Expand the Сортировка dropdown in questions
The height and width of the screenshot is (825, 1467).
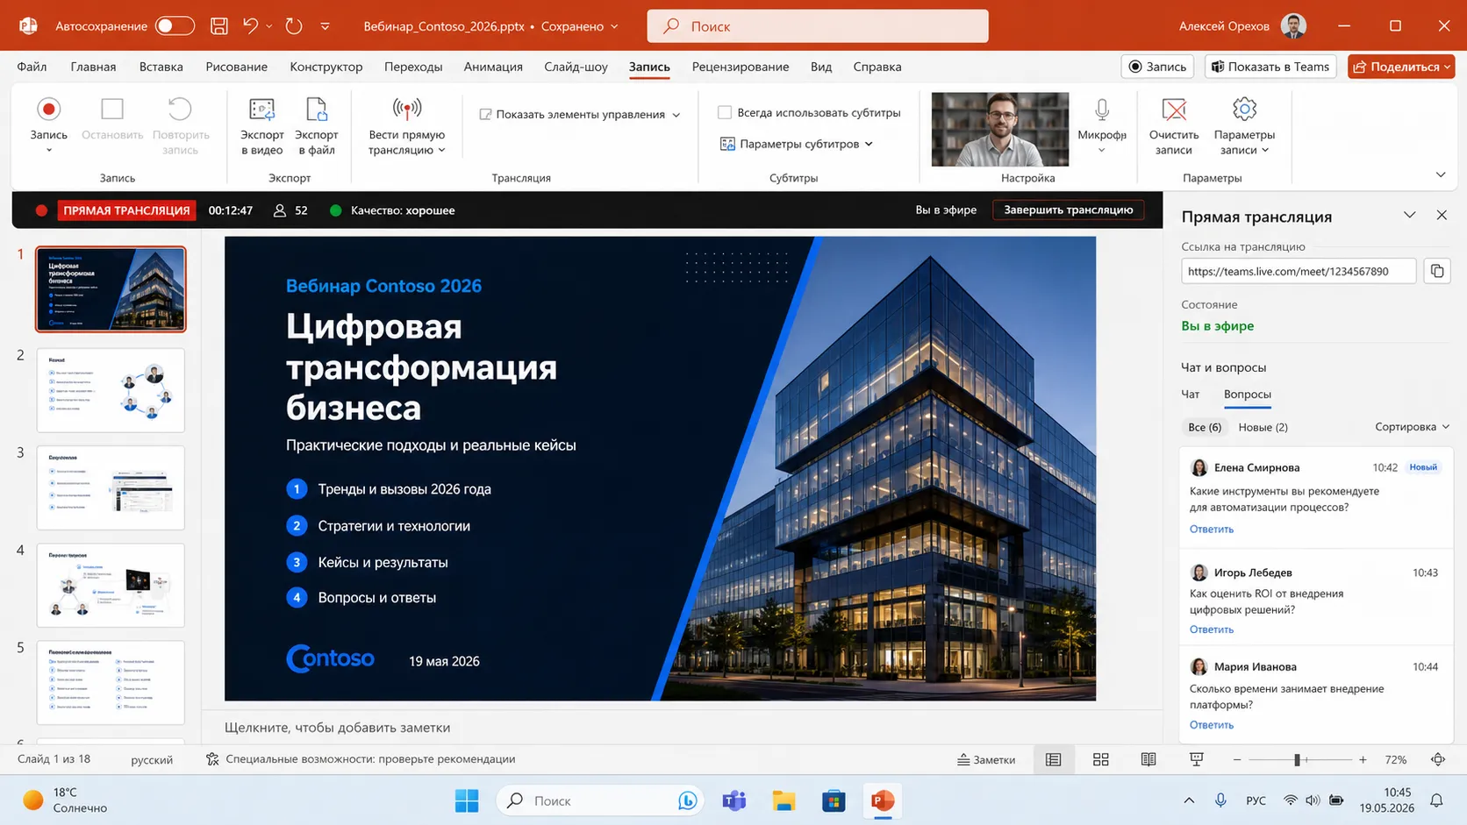(1412, 427)
